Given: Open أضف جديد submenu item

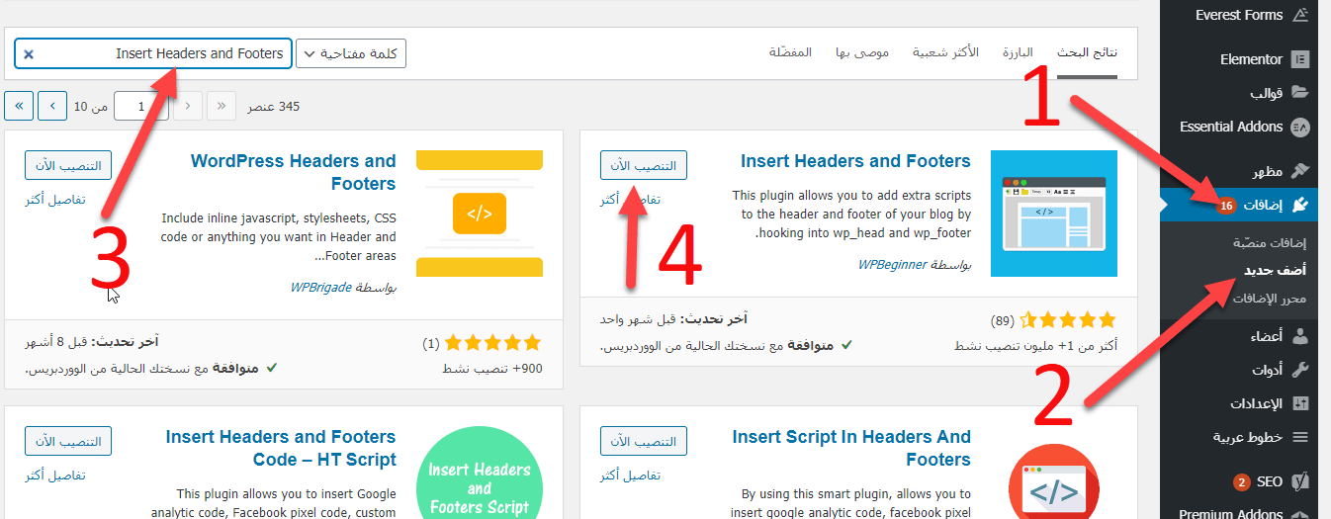Looking at the screenshot, I should click(1275, 270).
